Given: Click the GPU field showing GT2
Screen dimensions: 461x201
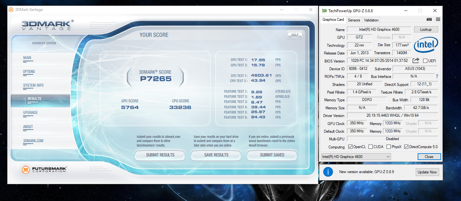Looking at the screenshot, I should click(x=359, y=37).
